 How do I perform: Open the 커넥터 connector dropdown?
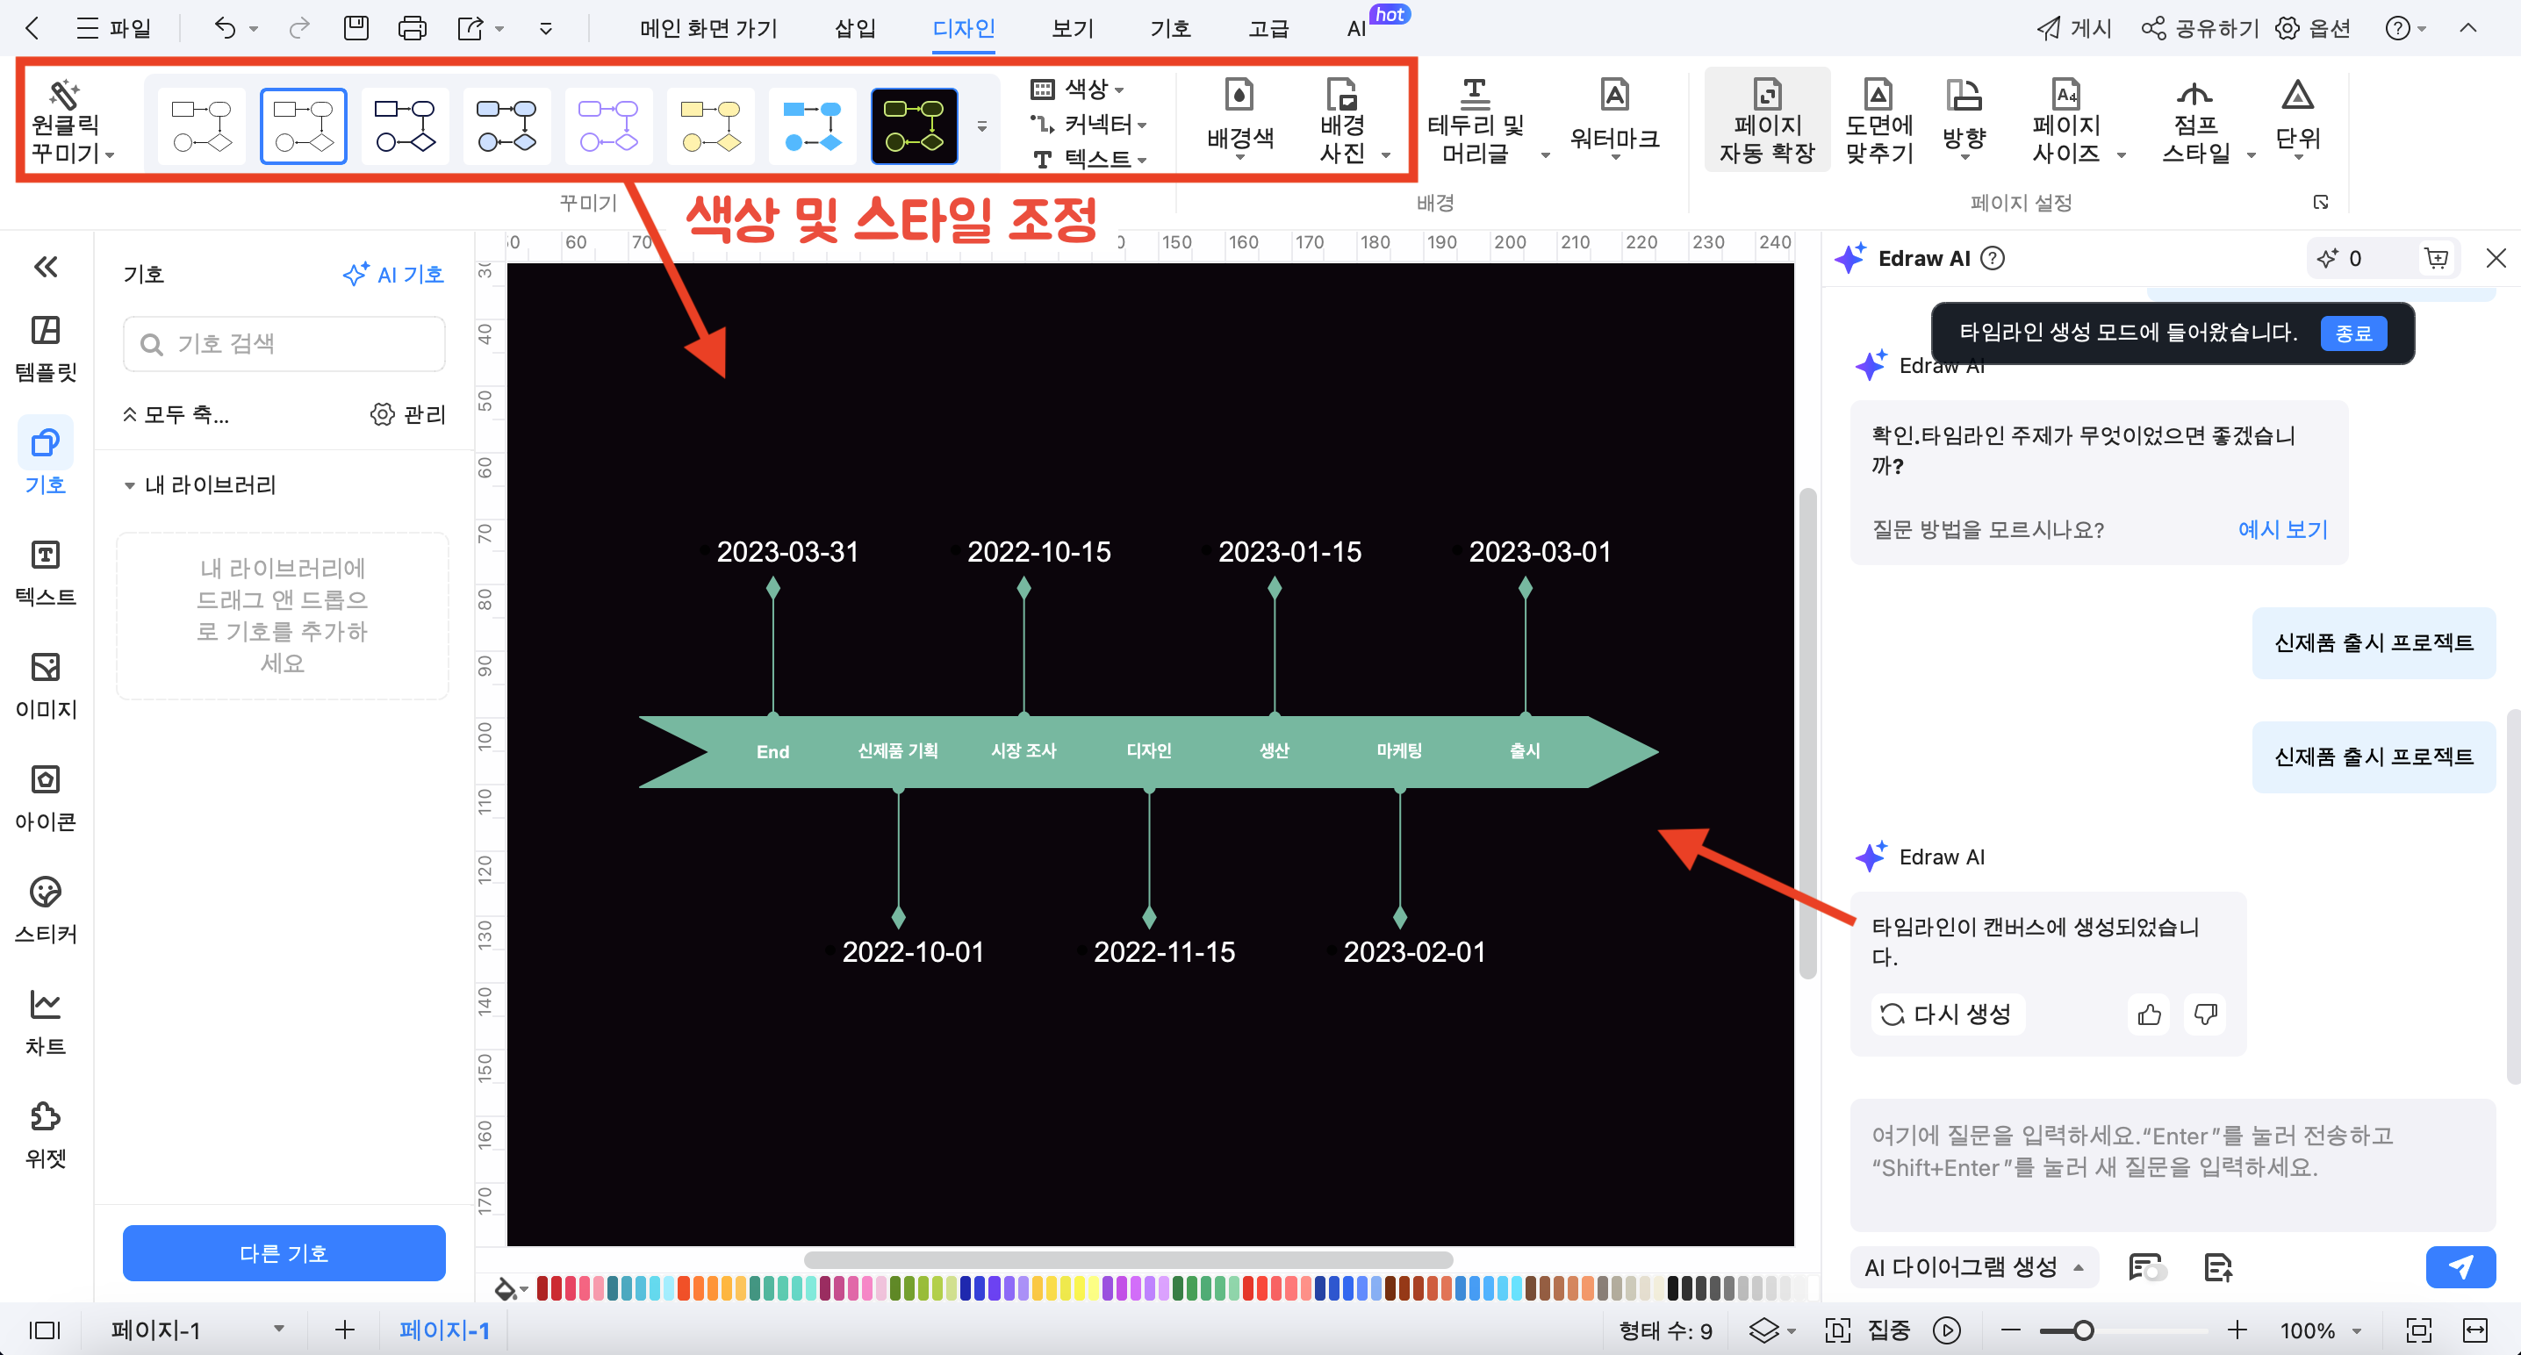pyautogui.click(x=1088, y=125)
